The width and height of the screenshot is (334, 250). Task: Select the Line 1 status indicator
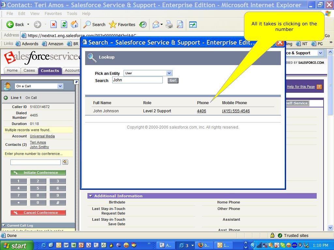point(6,98)
